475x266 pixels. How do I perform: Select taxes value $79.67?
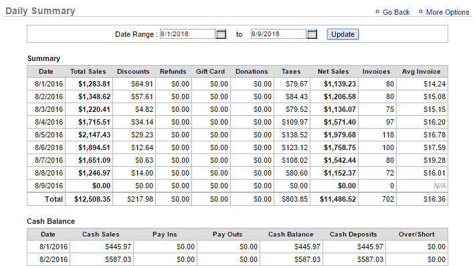(296, 84)
